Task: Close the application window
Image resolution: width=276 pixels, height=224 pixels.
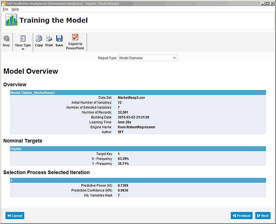Action: pos(272,3)
